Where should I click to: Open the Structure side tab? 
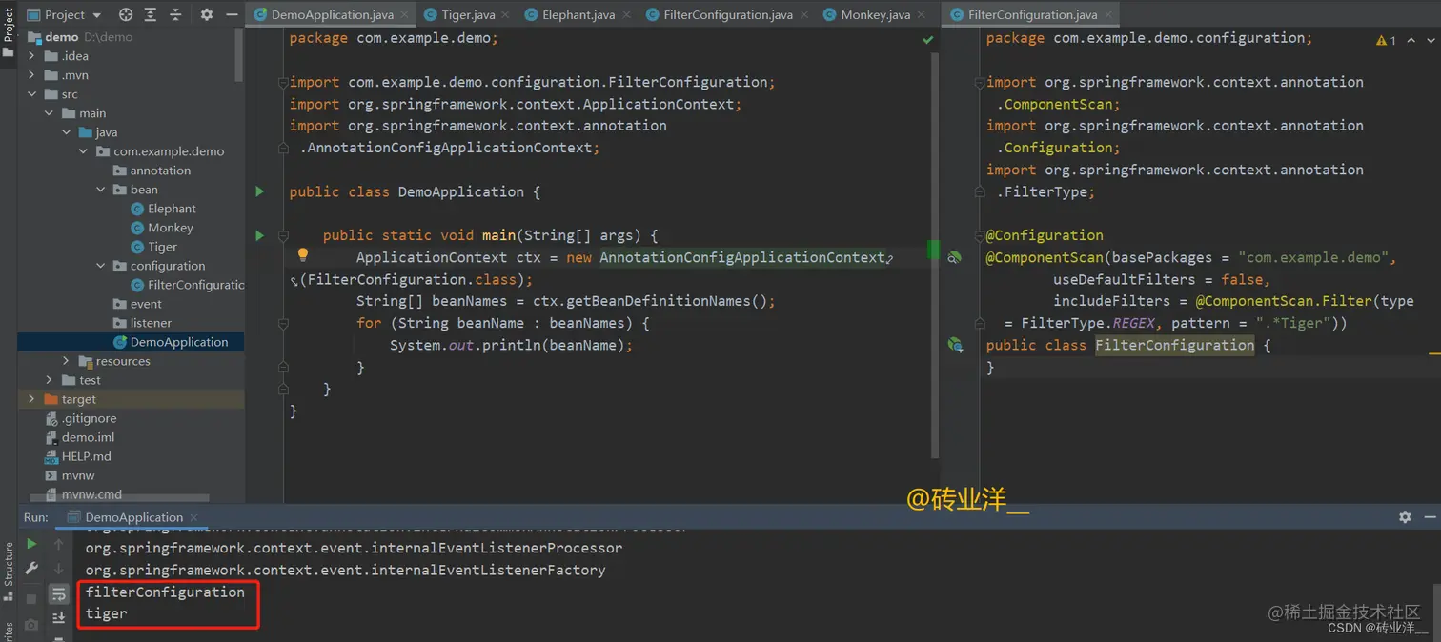coord(9,570)
